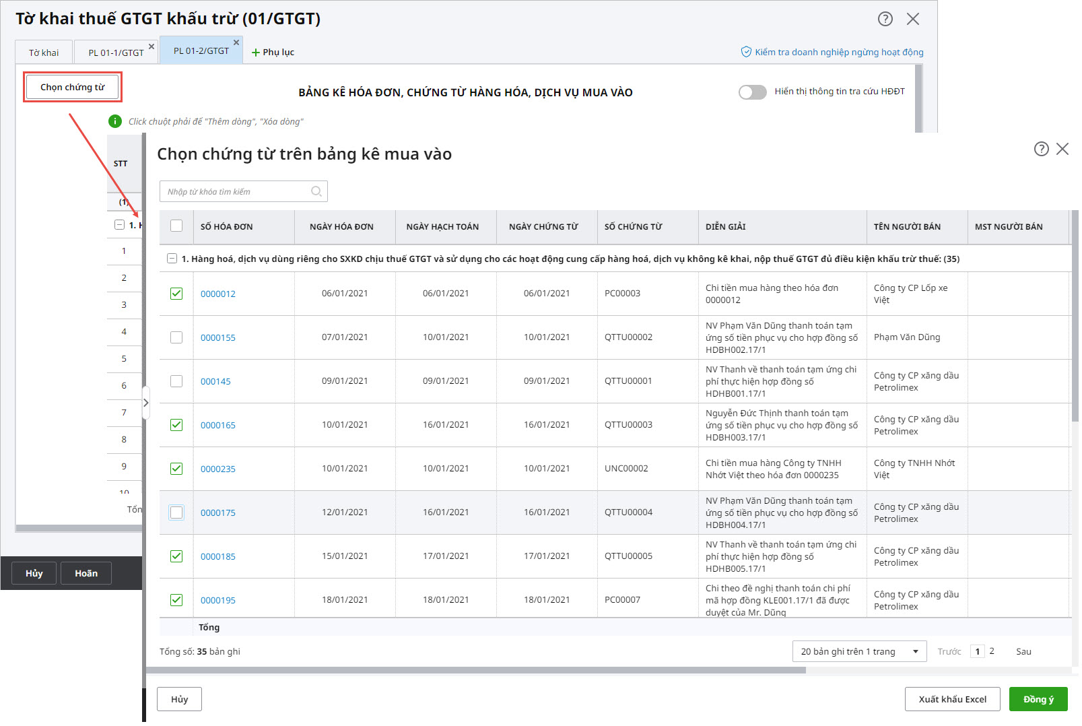
Task: Collapse group 1 Hàng hoá, dịch vụ row
Action: (x=172, y=259)
